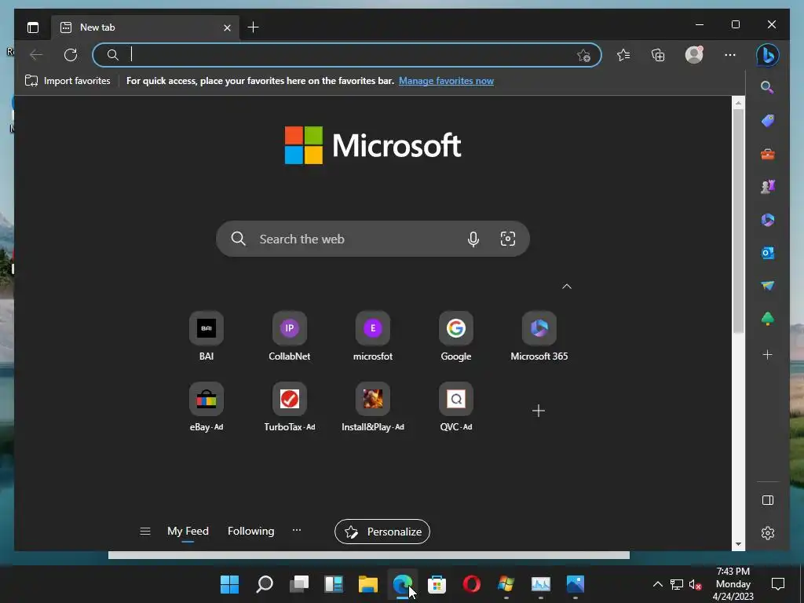Open the Google quick link

[x=456, y=336]
